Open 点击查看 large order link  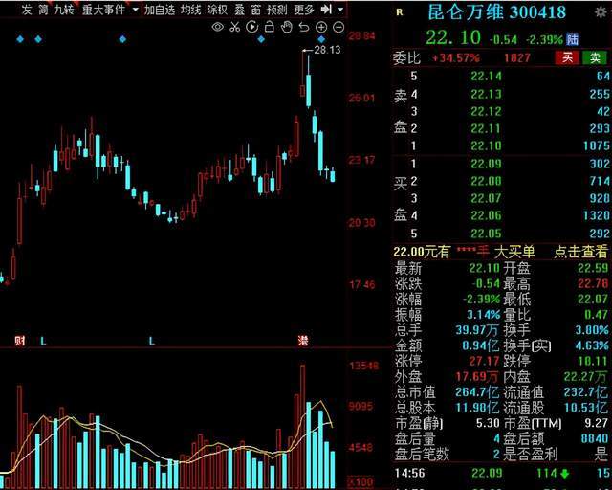(x=580, y=252)
